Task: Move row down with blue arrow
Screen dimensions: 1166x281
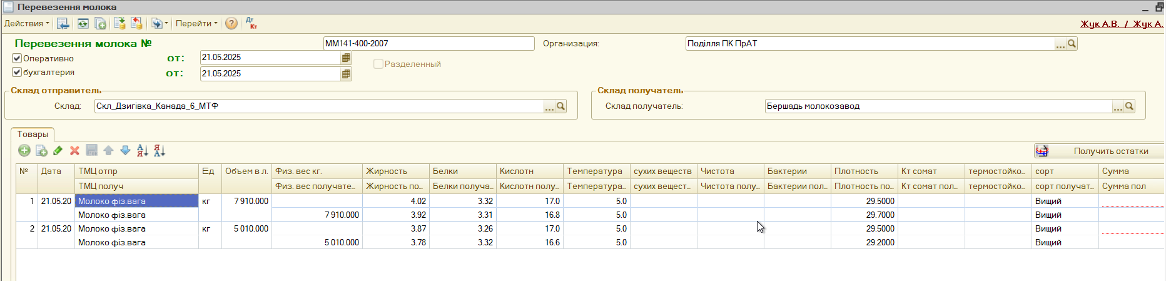Action: pyautogui.click(x=125, y=150)
